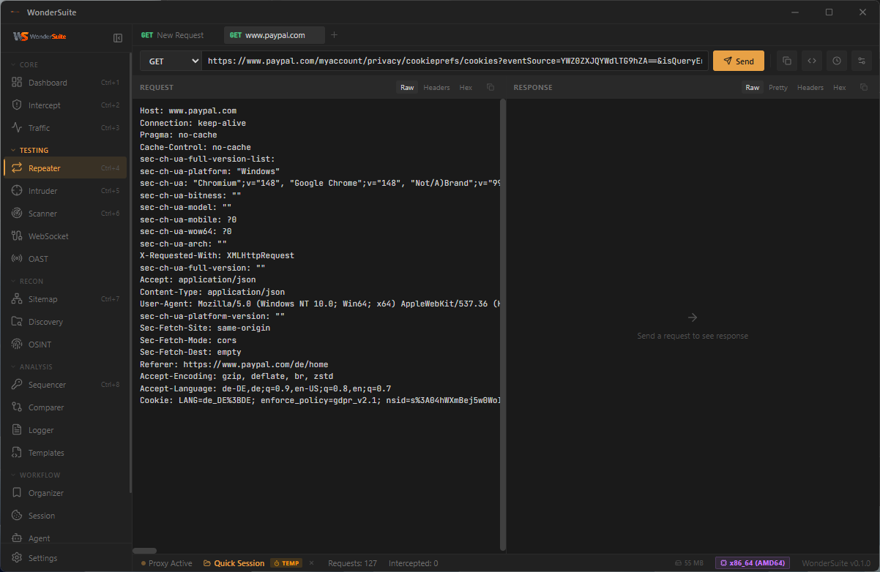The image size is (880, 572).
Task: Click the 55 MB memory indicator
Action: pyautogui.click(x=689, y=563)
